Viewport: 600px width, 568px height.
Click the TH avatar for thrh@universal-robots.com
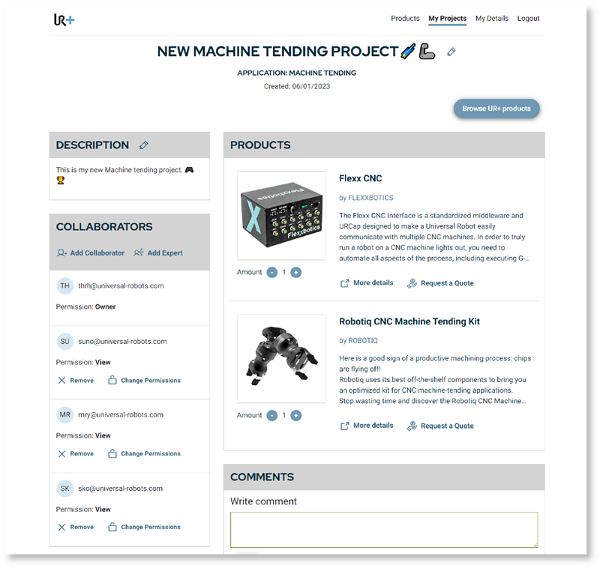(65, 285)
